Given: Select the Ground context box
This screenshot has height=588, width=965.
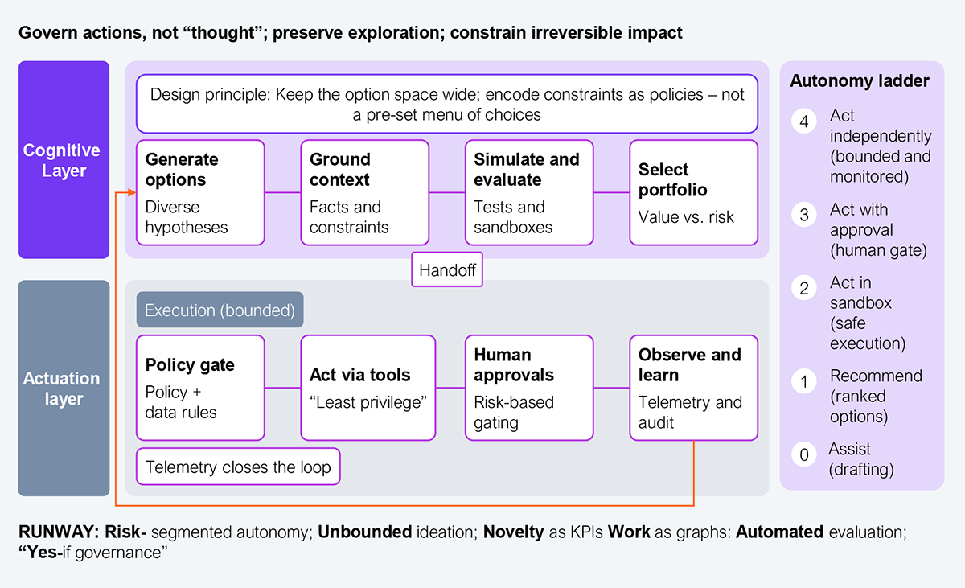Looking at the screenshot, I should (364, 192).
